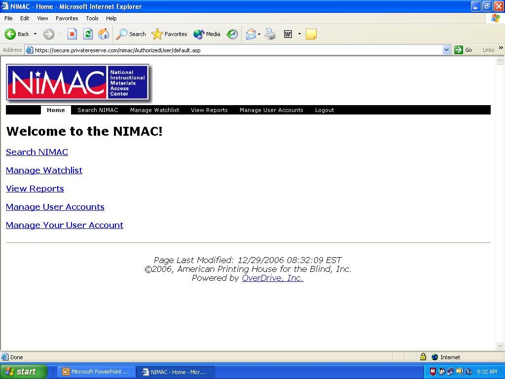Image resolution: width=505 pixels, height=379 pixels.
Task: Open the Favorites menu in menu bar
Action: pos(67,18)
